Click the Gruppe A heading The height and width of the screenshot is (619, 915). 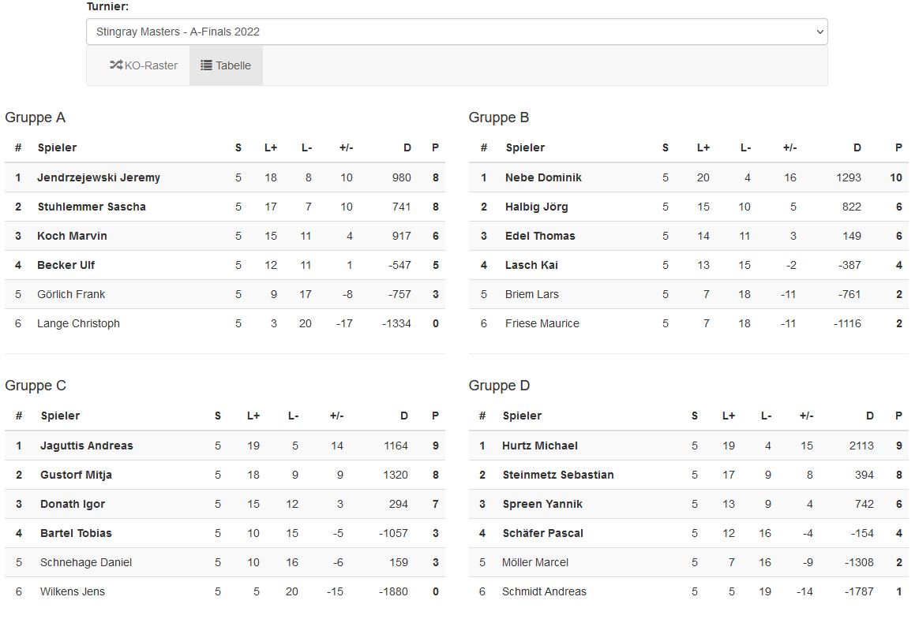[x=36, y=117]
